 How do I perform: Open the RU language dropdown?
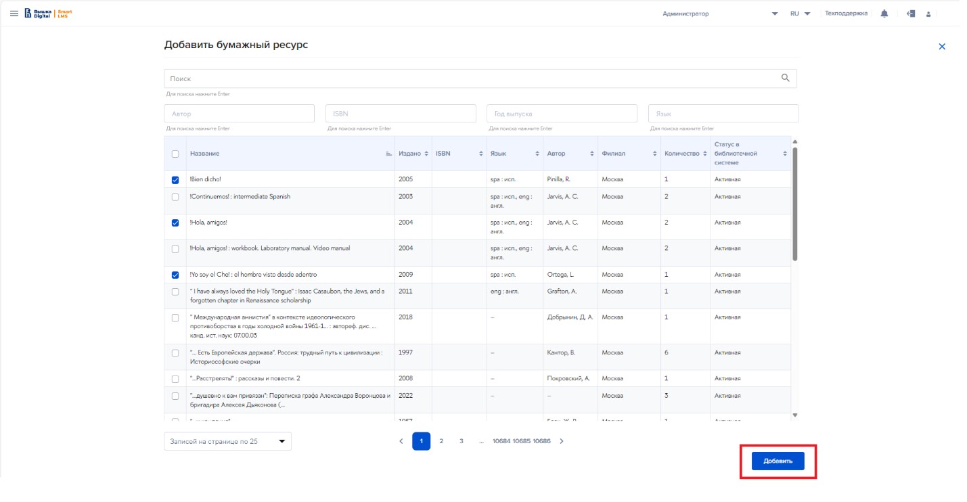(x=800, y=14)
